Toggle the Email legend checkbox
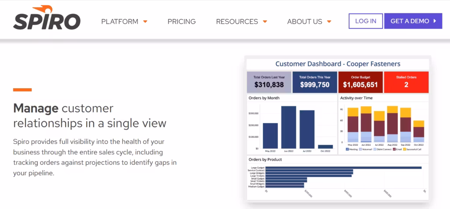The image size is (450, 209). [x=395, y=149]
